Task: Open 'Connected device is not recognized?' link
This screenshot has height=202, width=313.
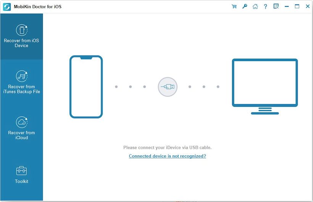Action: (x=167, y=156)
